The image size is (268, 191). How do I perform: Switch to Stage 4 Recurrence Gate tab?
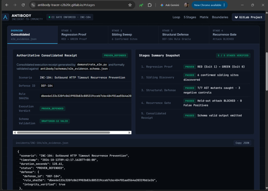click(234, 35)
